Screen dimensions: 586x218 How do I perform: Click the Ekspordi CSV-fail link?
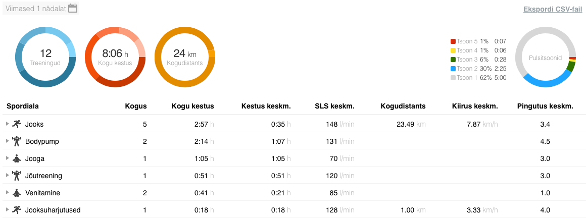pos(552,10)
